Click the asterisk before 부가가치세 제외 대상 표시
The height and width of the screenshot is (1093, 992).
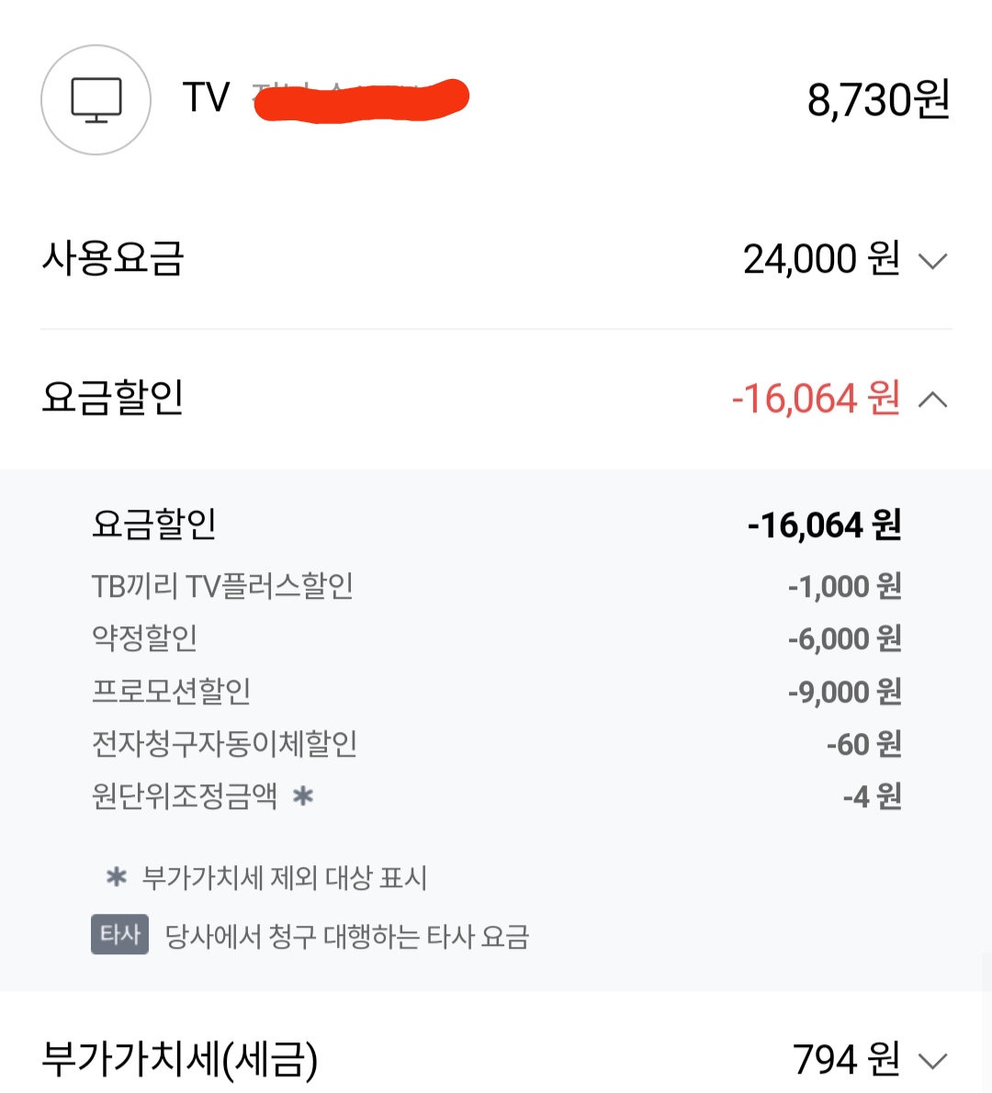point(117,877)
